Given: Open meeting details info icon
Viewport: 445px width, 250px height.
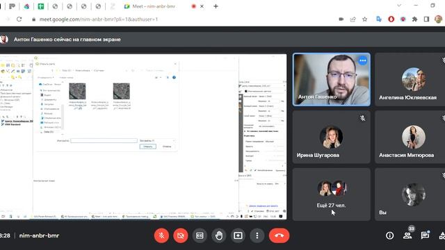Looking at the screenshot, I should tap(389, 235).
